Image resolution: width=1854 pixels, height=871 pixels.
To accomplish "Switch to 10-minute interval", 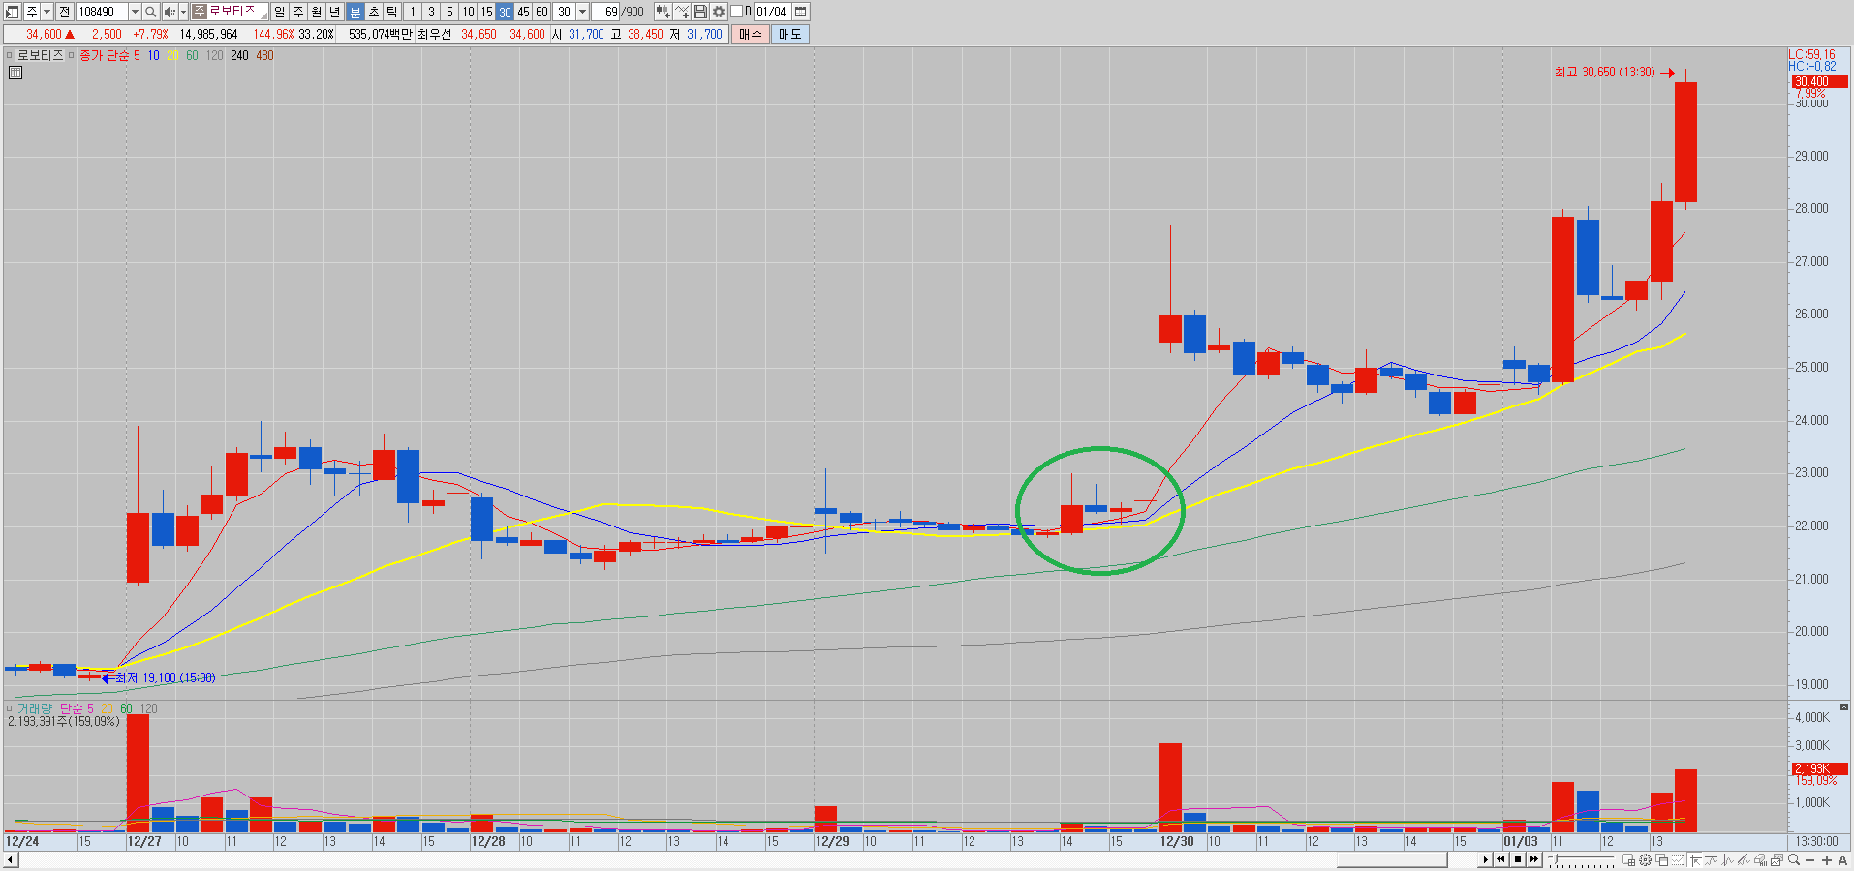I will 468,12.
